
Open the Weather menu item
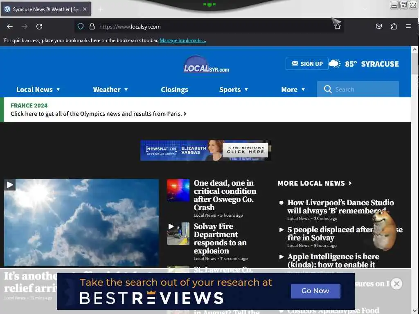(107, 90)
